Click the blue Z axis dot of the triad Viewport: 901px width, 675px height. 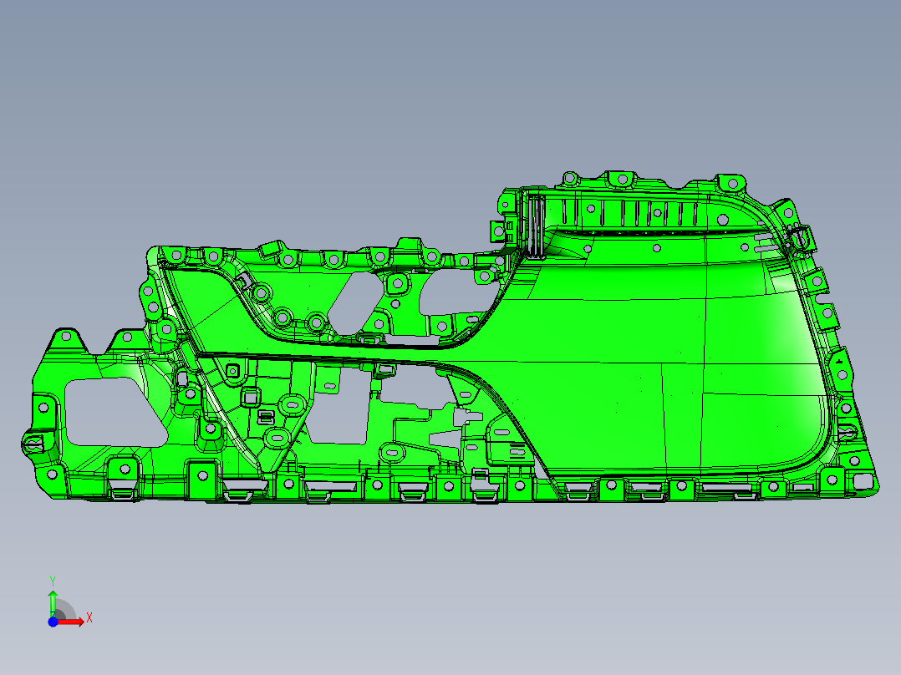point(53,622)
